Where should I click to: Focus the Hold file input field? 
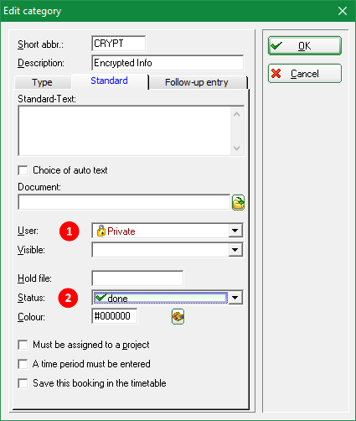[137, 278]
